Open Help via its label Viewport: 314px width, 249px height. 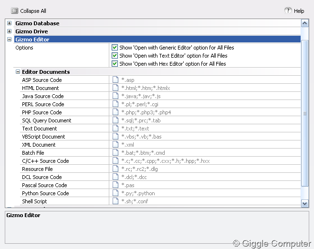click(x=299, y=11)
